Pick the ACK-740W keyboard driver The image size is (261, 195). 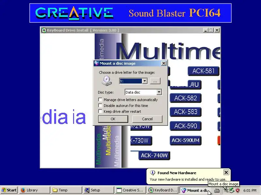[154, 156]
